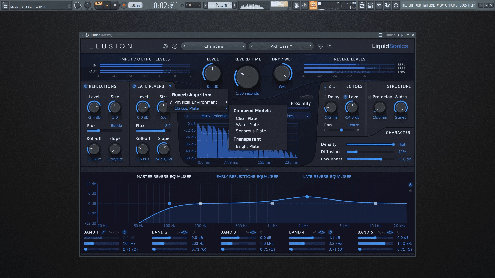The height and width of the screenshot is (278, 495).
Task: Select Echoes tap 3
Action: point(334,86)
